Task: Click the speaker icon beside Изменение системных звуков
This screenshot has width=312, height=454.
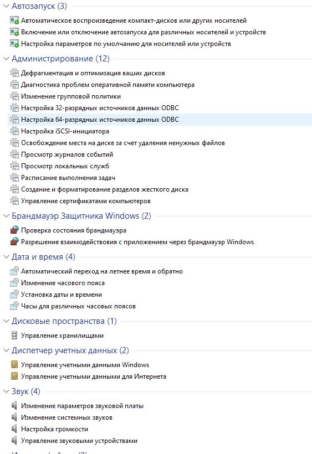Action: 14,417
